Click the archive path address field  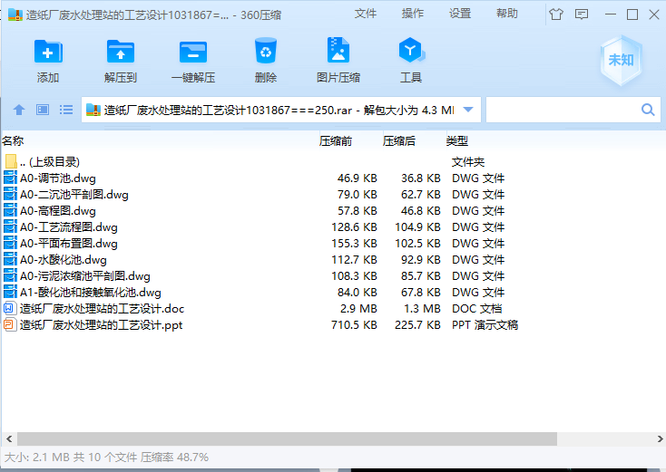279,111
